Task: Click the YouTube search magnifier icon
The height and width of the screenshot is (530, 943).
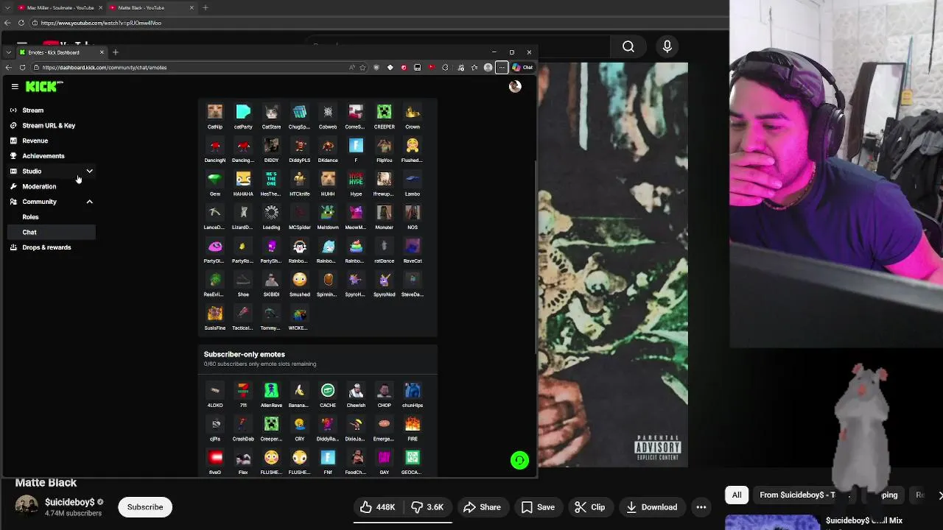Action: point(628,46)
